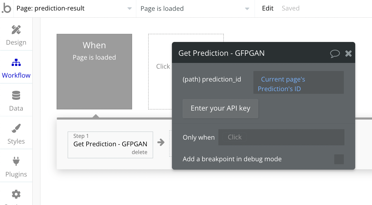Select Step 1 Get Prediction - GFPGAN action
372x205 pixels.
[110, 145]
